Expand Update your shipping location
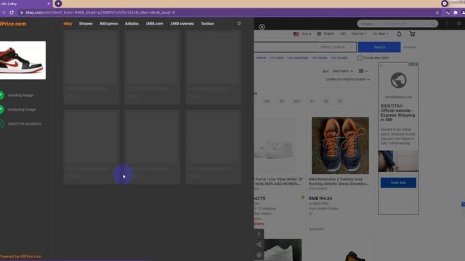Screen dimensions: 465x261 347,79
